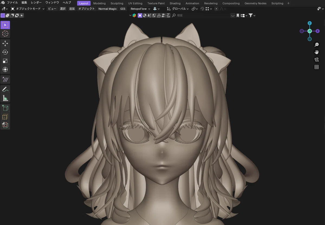Image resolution: width=325 pixels, height=225 pixels.
Task: Click the purple X axis gizmo
Action: [318, 31]
